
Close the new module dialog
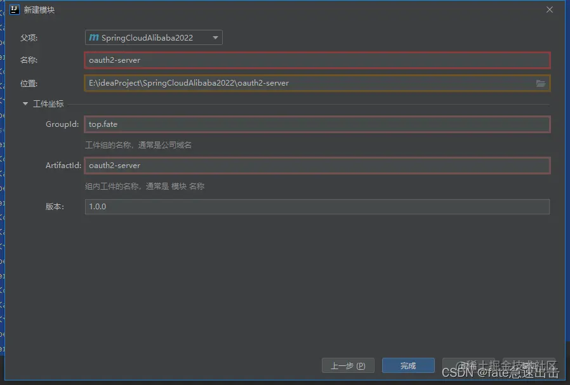tap(550, 10)
